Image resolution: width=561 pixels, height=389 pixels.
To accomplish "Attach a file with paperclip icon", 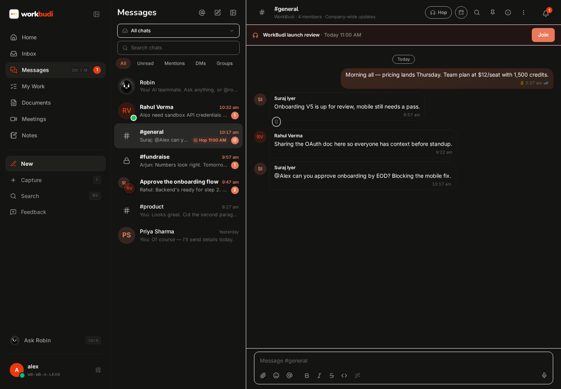I will [263, 375].
